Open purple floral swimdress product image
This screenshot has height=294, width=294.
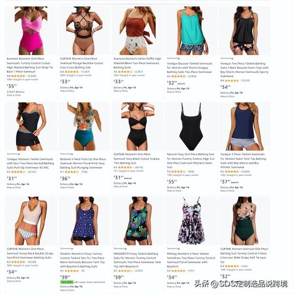pos(190,221)
